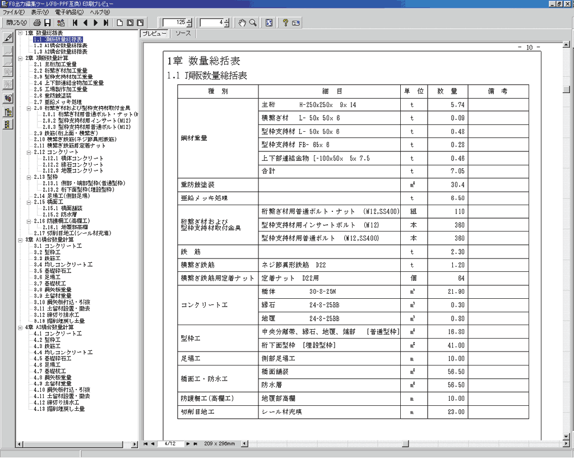Jump to the first page
Viewport: 574px width, 458px height.
(75, 22)
